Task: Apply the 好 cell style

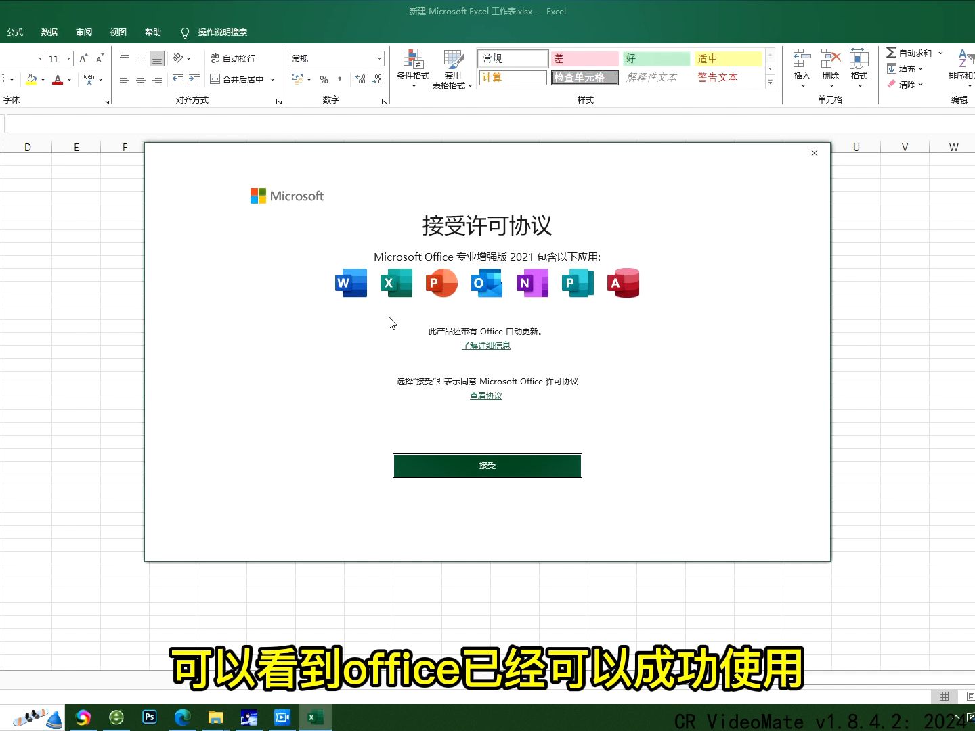Action: click(656, 58)
